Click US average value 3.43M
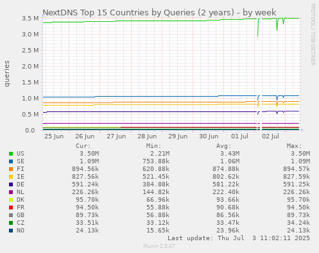319x253 pixels. coord(230,154)
